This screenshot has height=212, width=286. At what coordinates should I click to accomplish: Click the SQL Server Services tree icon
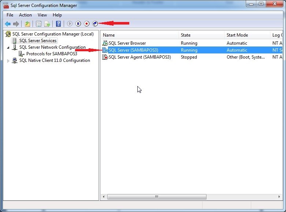pos(15,41)
